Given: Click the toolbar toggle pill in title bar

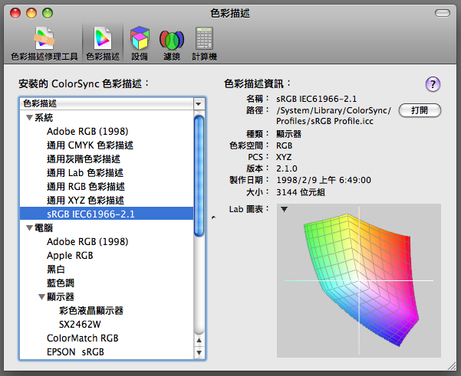Looking at the screenshot, I should click(443, 13).
